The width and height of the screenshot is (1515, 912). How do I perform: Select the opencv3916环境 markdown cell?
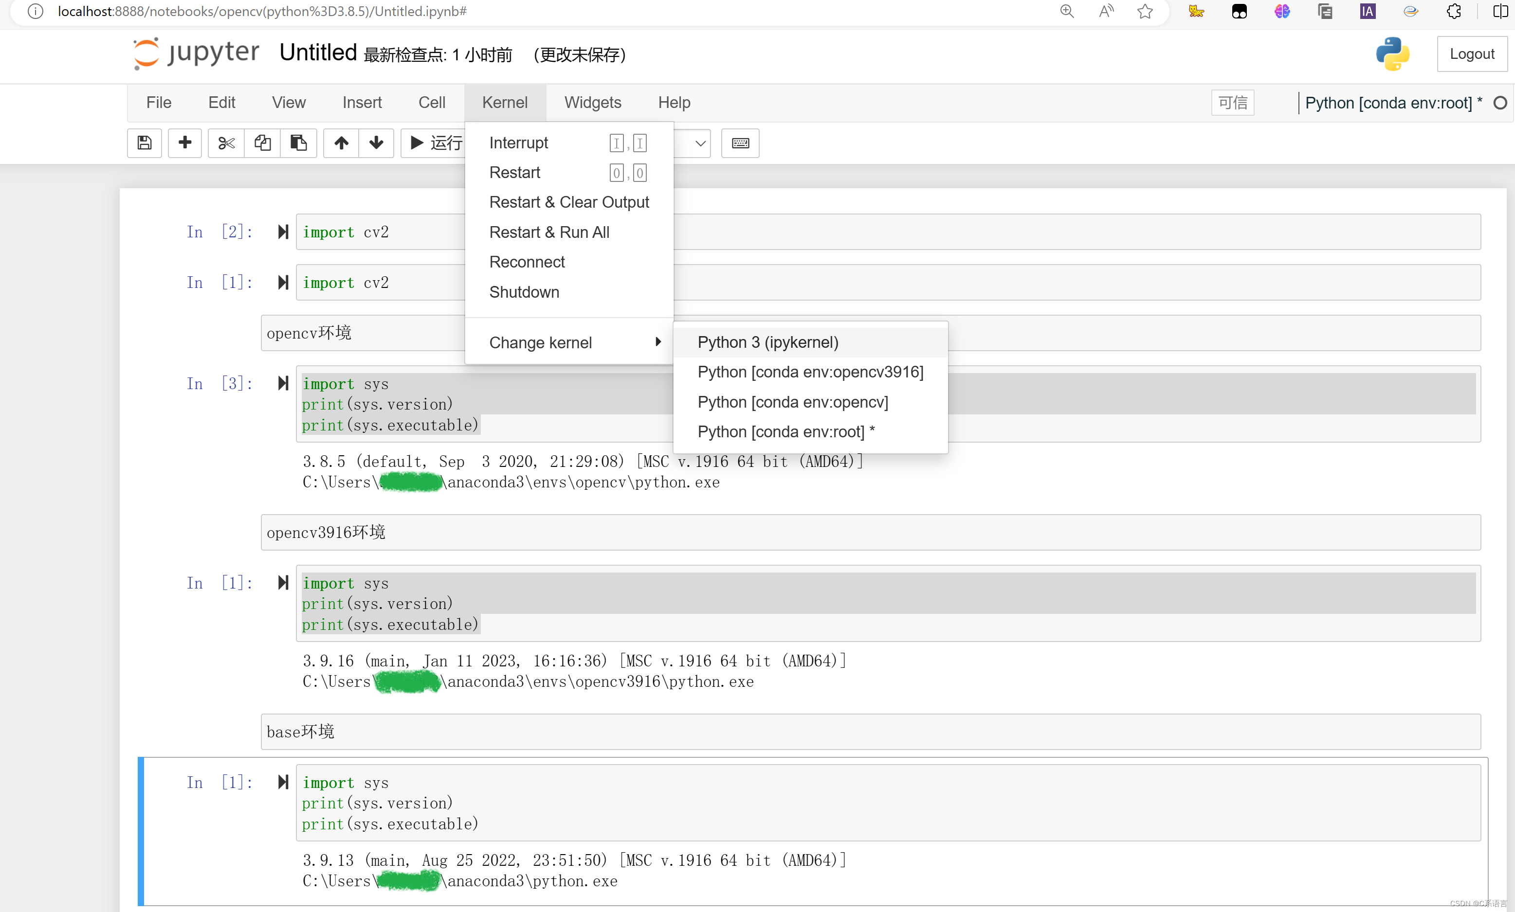point(871,532)
